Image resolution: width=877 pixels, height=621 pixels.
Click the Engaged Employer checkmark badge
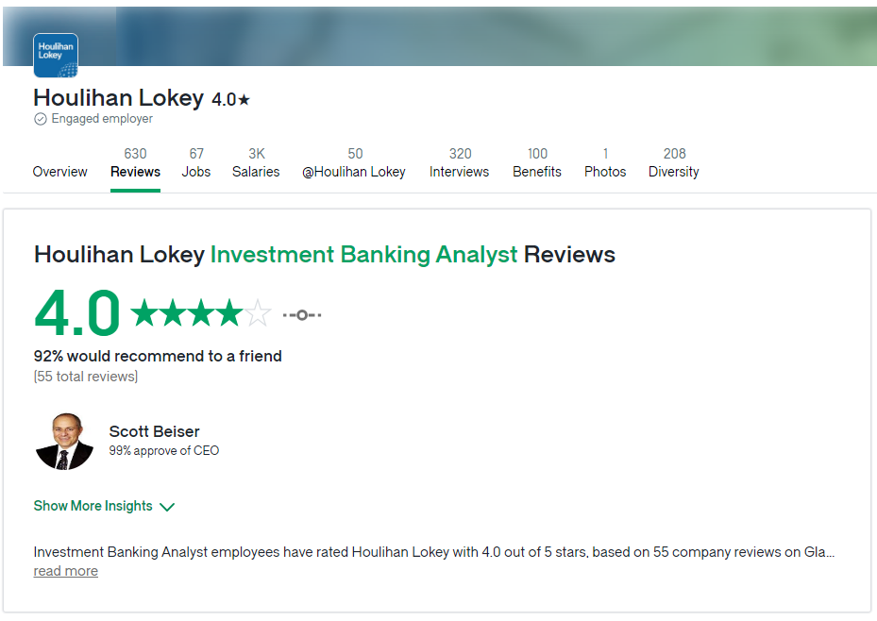[x=40, y=119]
